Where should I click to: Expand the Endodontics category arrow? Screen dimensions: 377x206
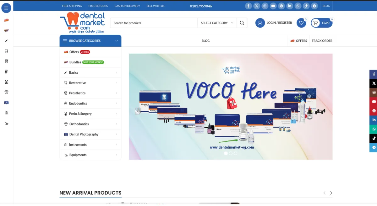(116, 103)
